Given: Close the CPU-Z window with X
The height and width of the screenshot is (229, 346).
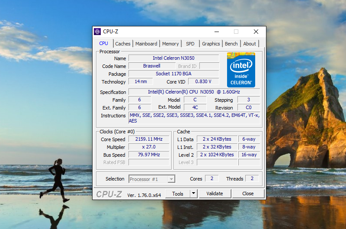Looking at the screenshot, I should pos(256,32).
